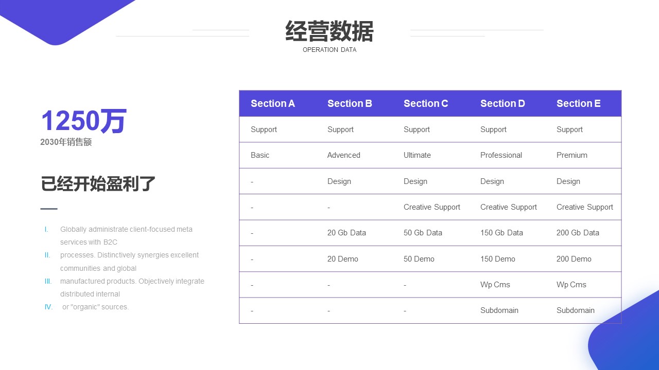
Task: Select the 2030年销售额 caption
Action: (66, 142)
